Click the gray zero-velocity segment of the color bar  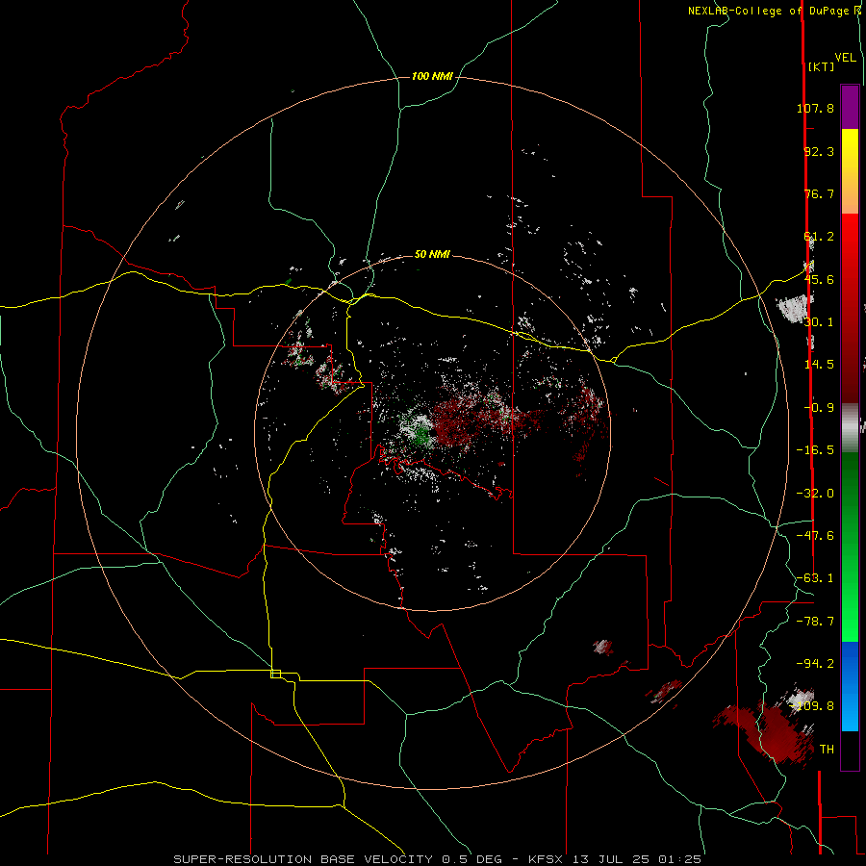(x=850, y=428)
